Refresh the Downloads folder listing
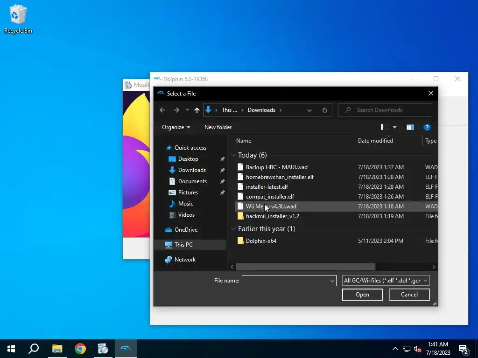 coord(325,110)
